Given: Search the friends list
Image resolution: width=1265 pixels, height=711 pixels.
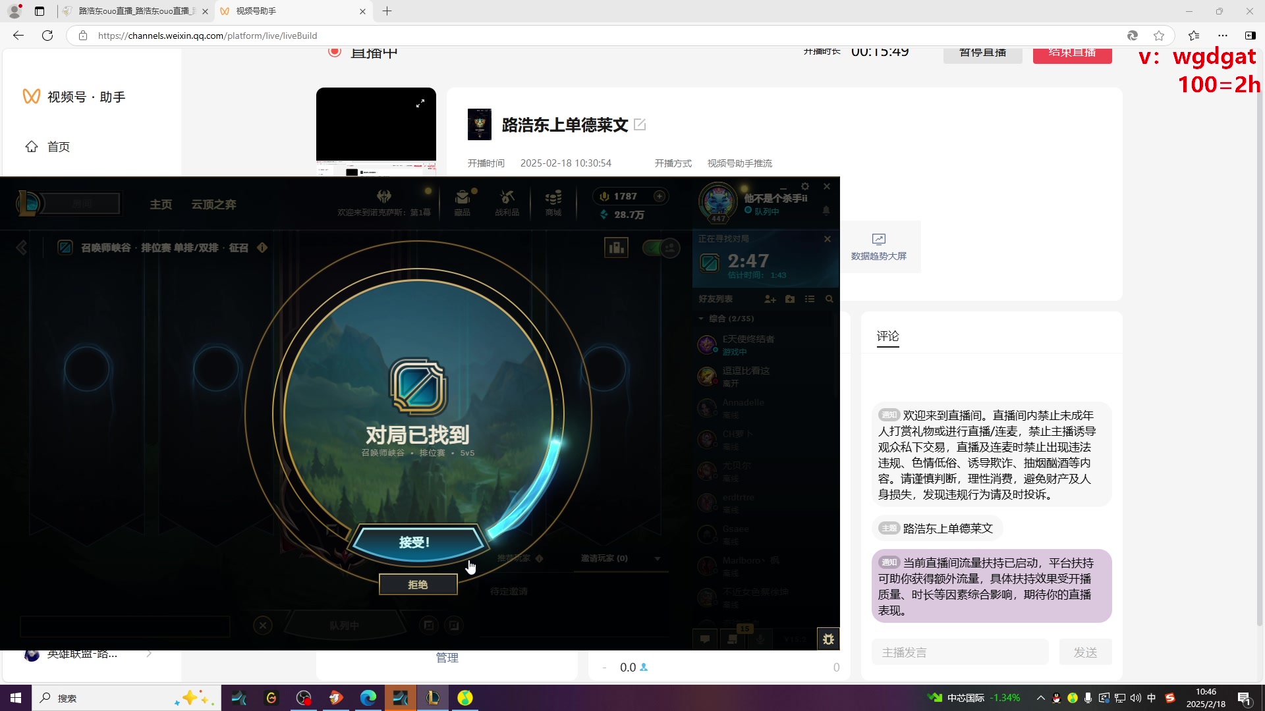Looking at the screenshot, I should tap(829, 299).
